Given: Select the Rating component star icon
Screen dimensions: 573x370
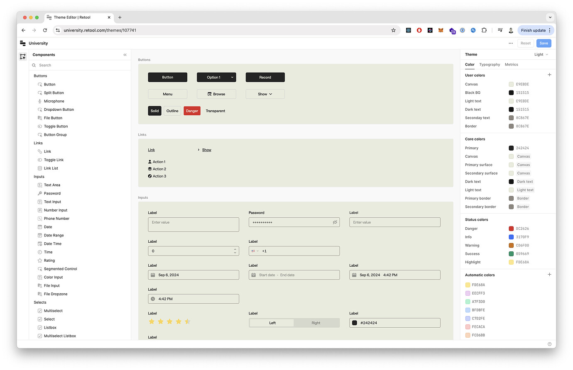Looking at the screenshot, I should click(x=40, y=260).
